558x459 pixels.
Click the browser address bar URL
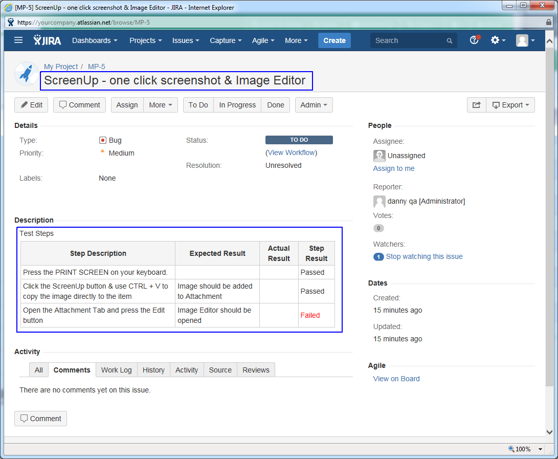tap(84, 23)
